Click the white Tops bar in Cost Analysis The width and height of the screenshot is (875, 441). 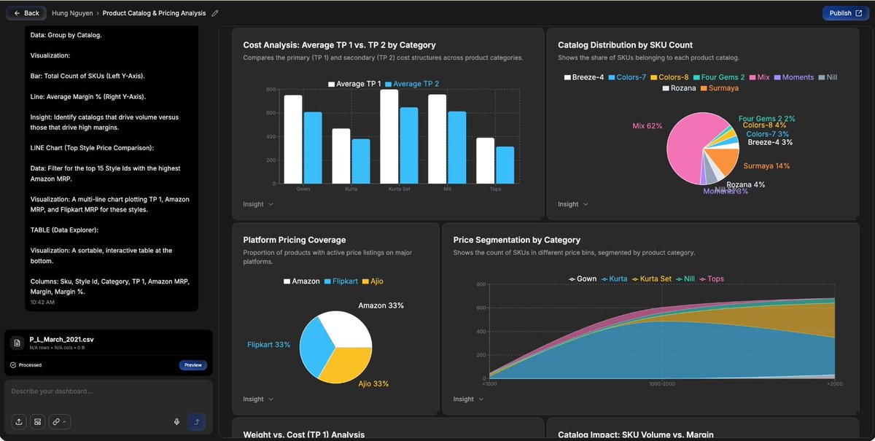click(x=486, y=160)
